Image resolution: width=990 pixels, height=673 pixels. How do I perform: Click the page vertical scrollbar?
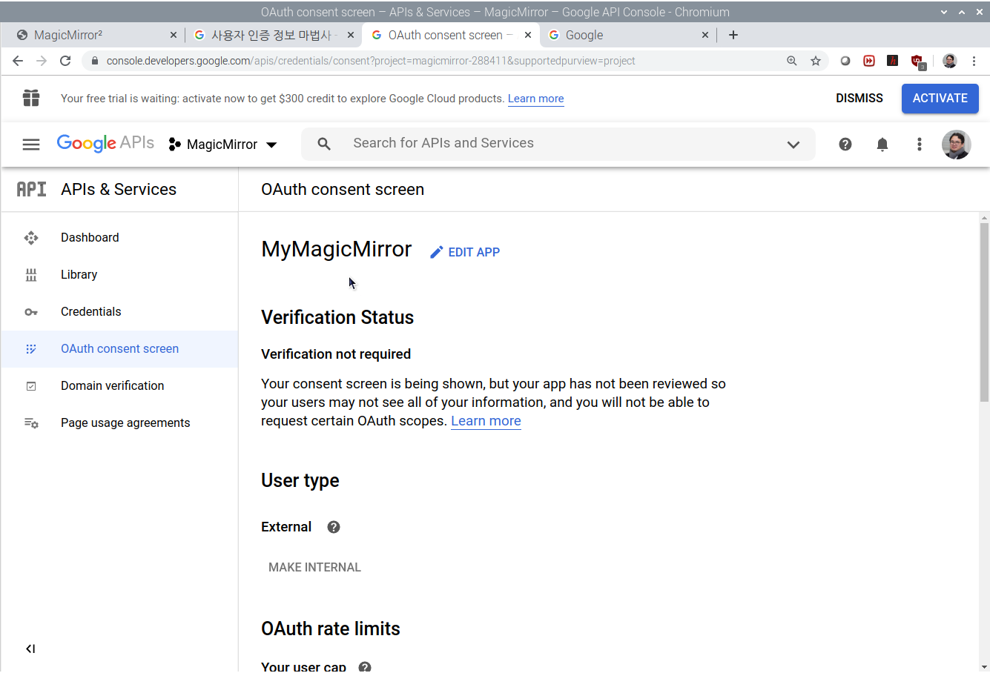pyautogui.click(x=984, y=312)
